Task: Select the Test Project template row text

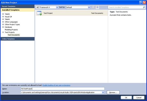Action: click(48, 13)
